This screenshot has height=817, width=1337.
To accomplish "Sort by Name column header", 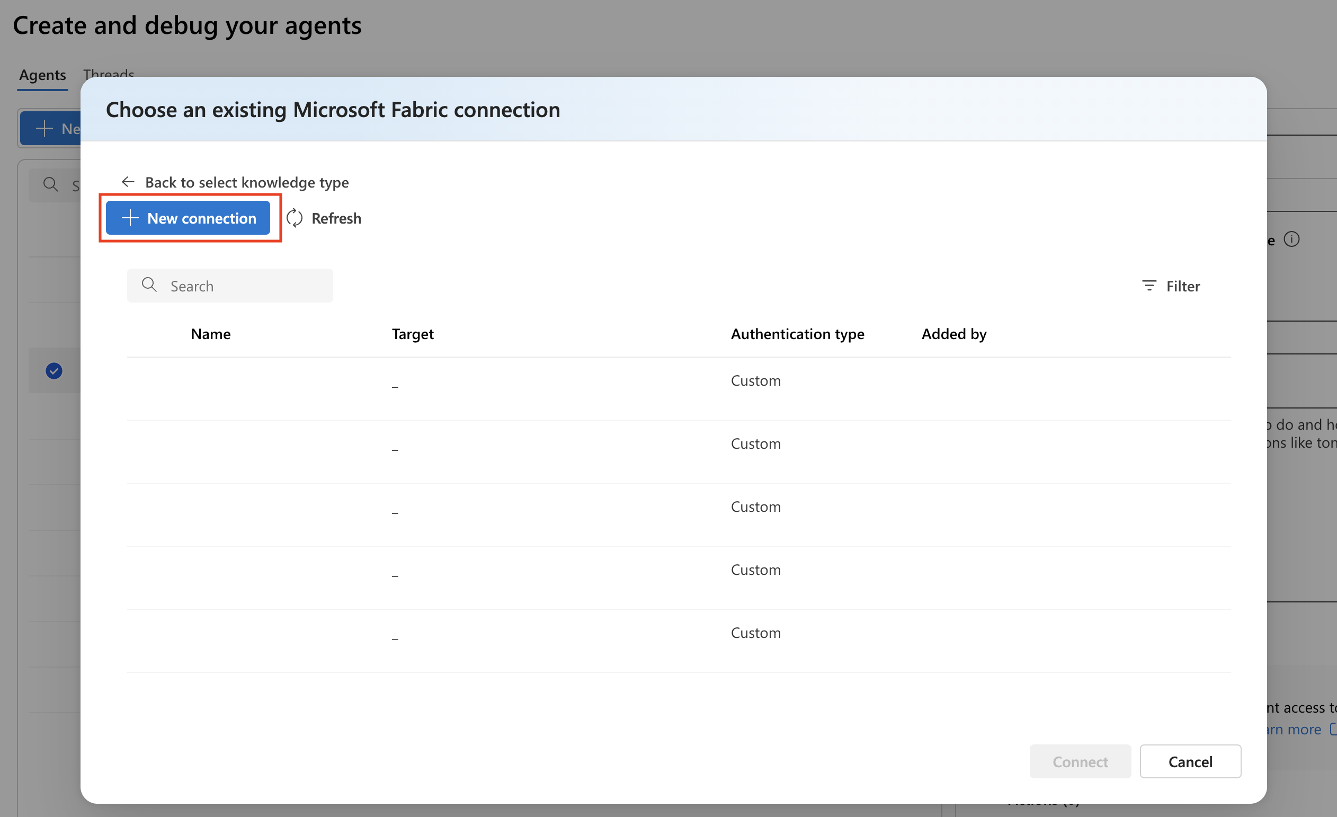I will [210, 334].
